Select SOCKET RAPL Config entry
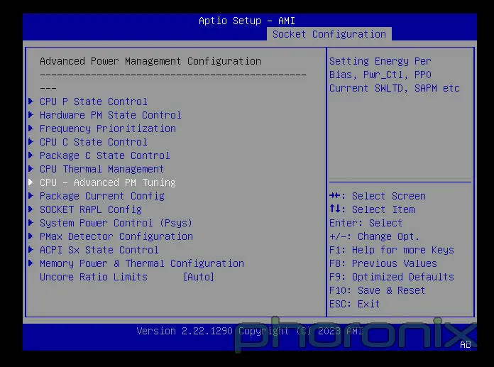 90,209
